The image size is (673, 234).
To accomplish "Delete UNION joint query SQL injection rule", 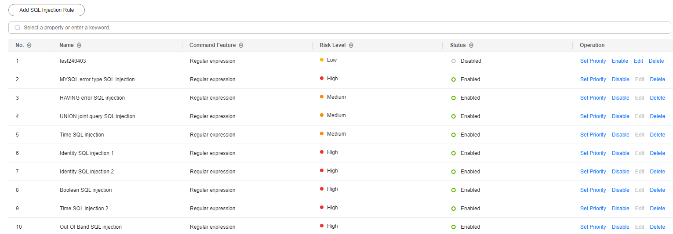I will point(658,116).
